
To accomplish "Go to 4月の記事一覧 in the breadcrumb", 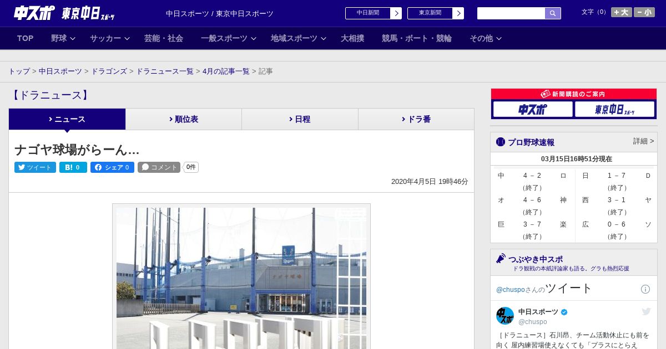I will pyautogui.click(x=226, y=71).
